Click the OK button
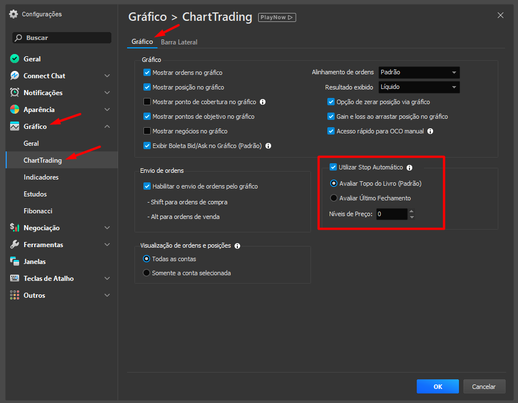Screen dimensions: 518x403 coord(438,387)
